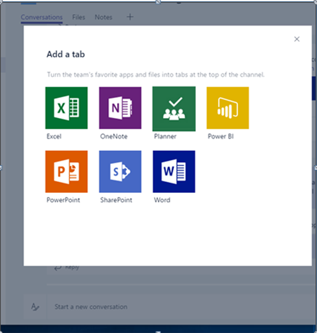Screen dimensions: 317x333
Task: Open the text format icon
Action: [x=35, y=307]
